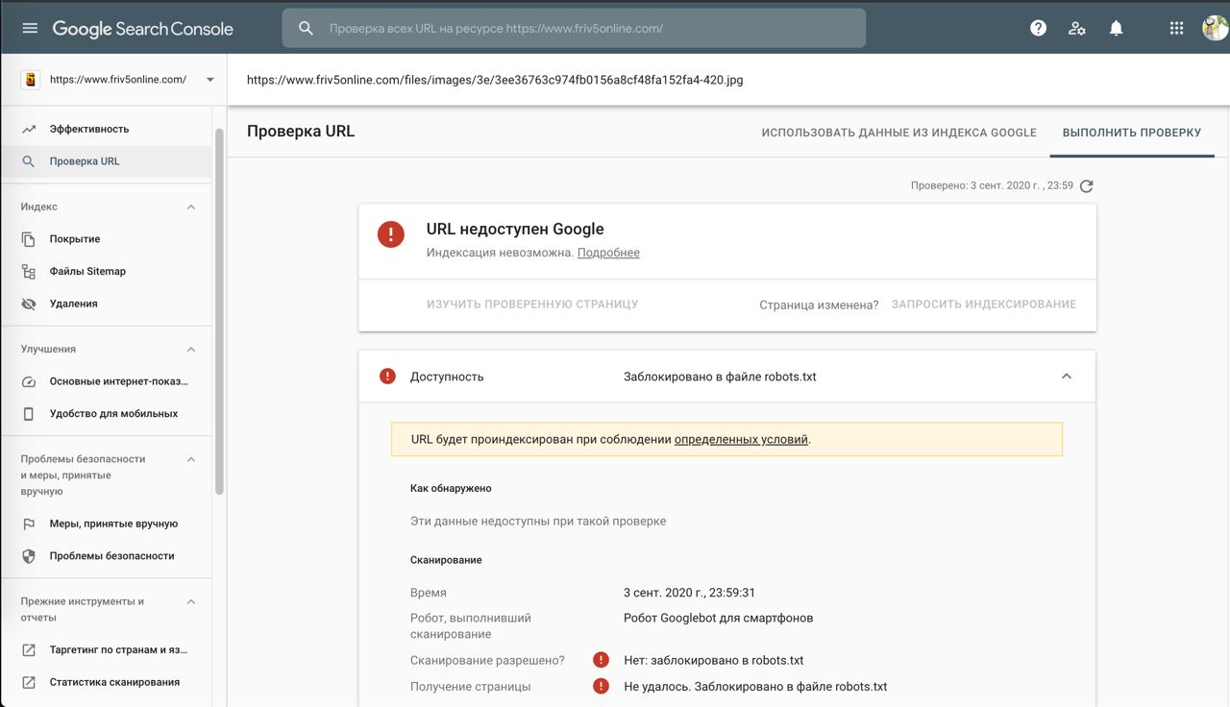
Task: Click Заблокировано в файле robots.txt status text
Action: 720,377
